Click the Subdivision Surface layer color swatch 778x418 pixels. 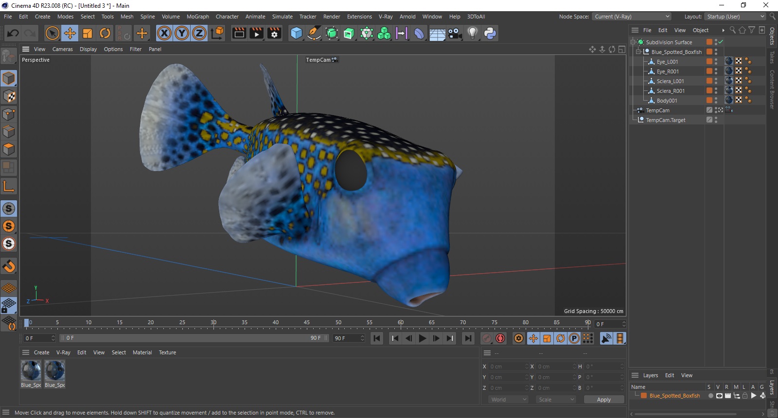pos(709,42)
